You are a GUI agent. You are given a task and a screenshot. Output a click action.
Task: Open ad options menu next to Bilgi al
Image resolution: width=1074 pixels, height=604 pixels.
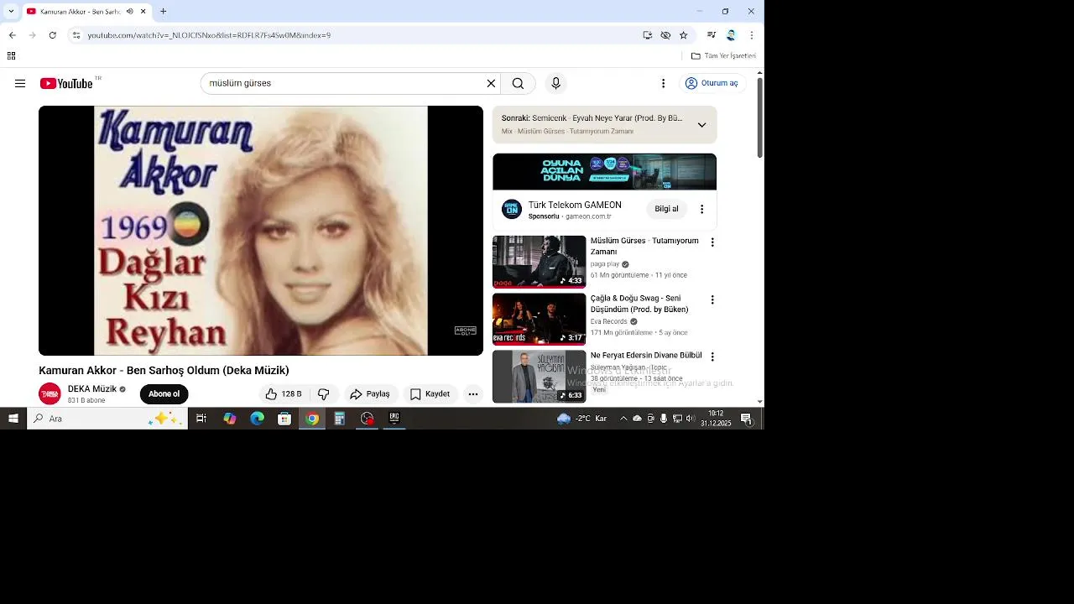coord(701,209)
